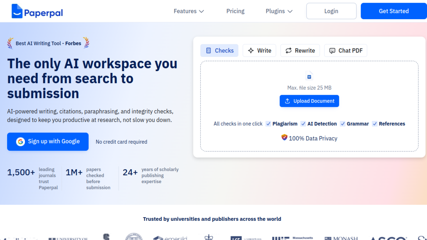Click the Write tab sparkle icon
The image size is (427, 240).
point(251,51)
